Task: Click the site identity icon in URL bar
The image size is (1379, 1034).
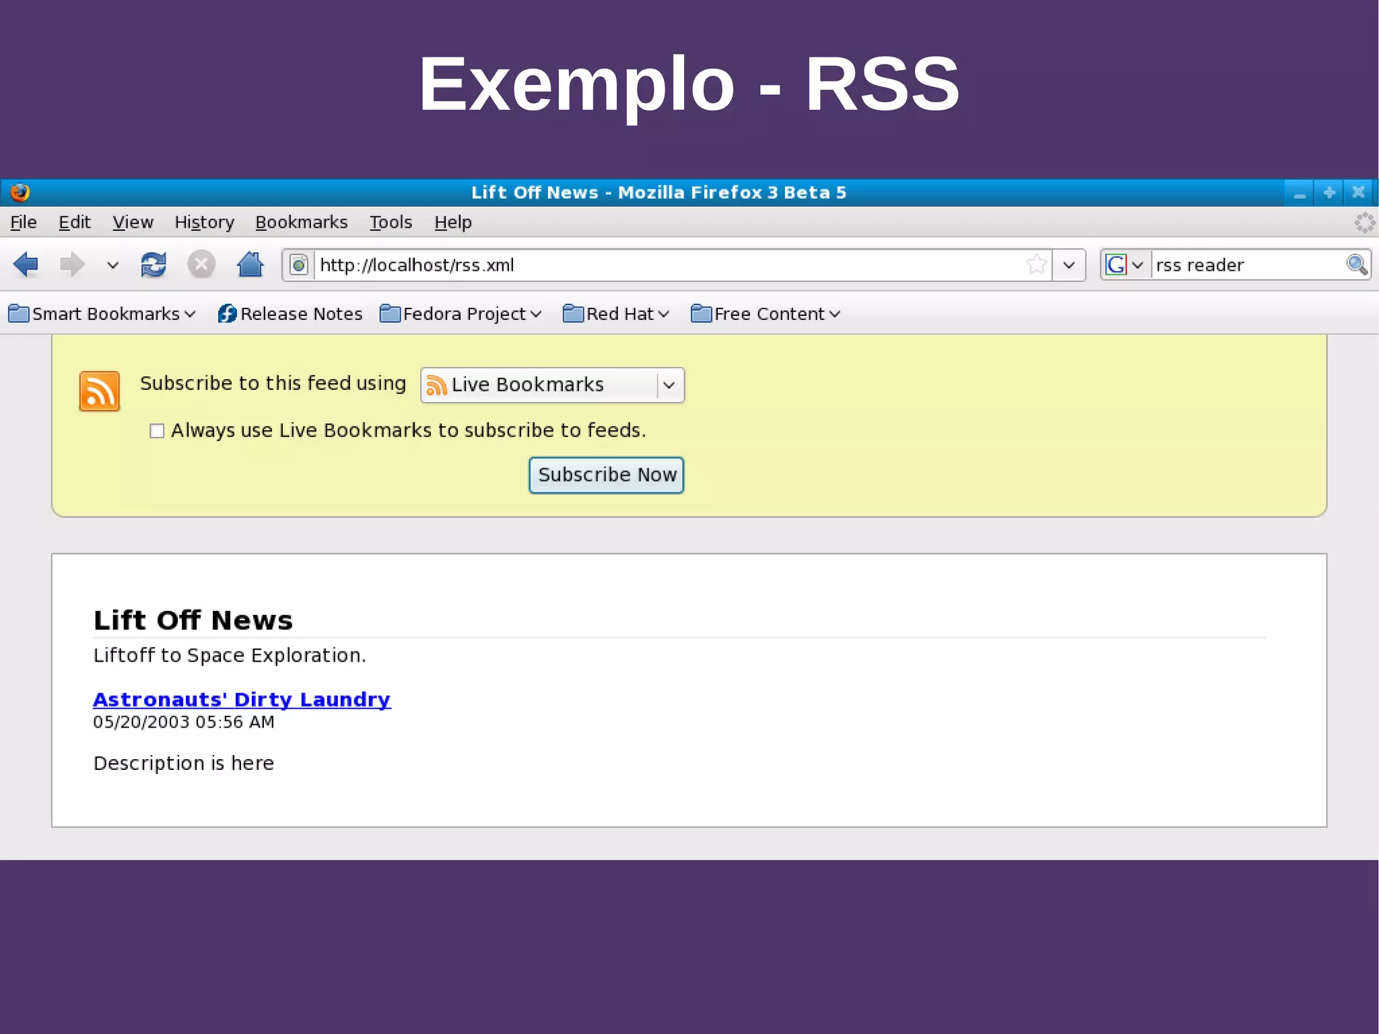Action: pyautogui.click(x=299, y=265)
